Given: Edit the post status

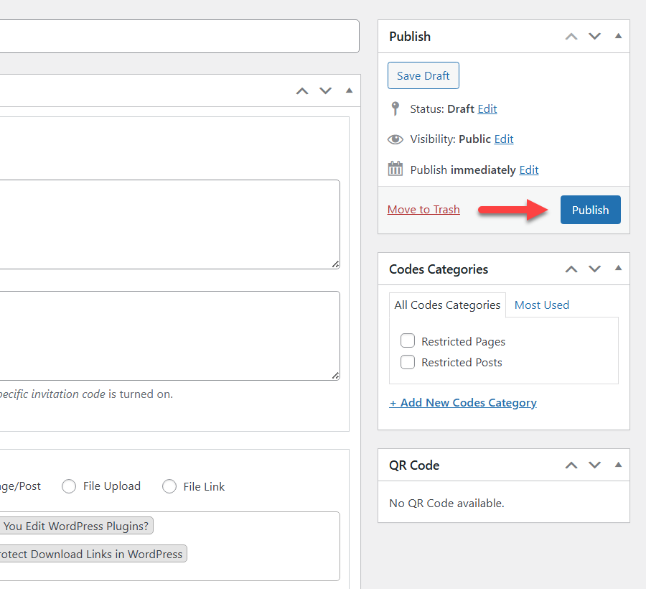Looking at the screenshot, I should pos(487,108).
